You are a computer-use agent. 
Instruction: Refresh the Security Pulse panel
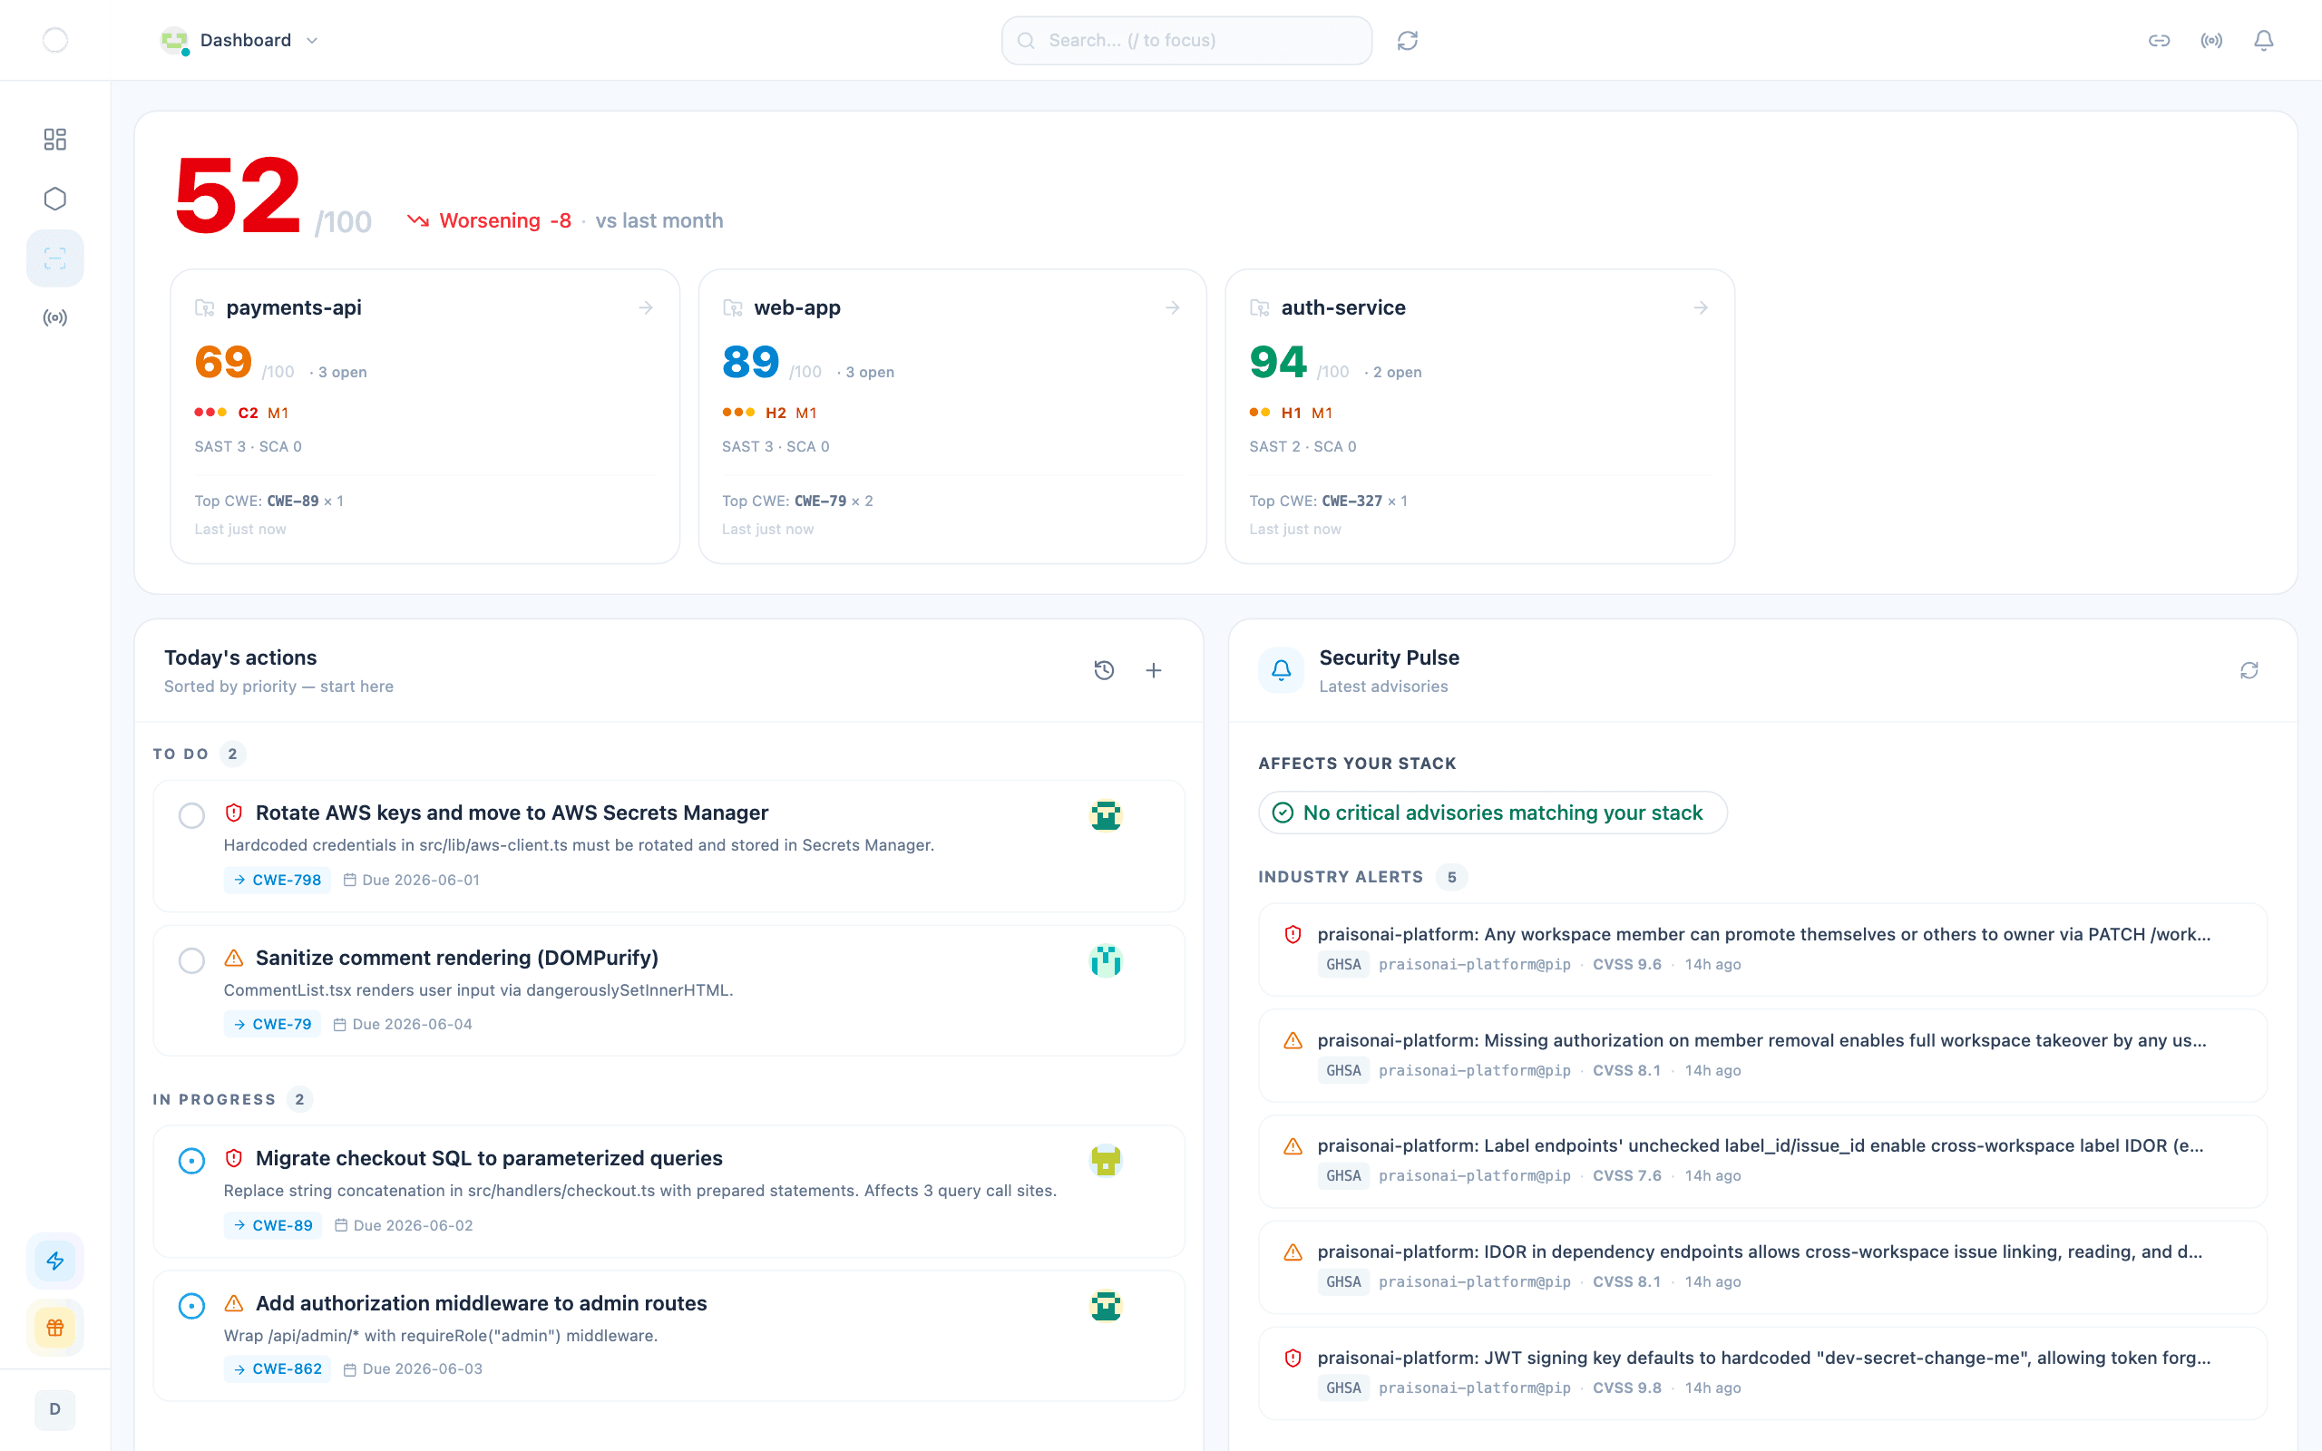pos(2249,670)
